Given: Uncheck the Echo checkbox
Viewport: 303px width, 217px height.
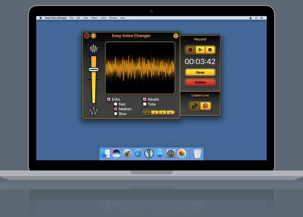Looking at the screenshot, I should [109, 99].
